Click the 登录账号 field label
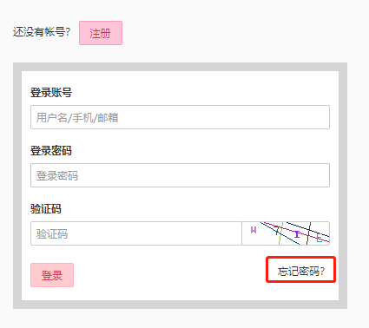369x328 pixels. pos(51,93)
